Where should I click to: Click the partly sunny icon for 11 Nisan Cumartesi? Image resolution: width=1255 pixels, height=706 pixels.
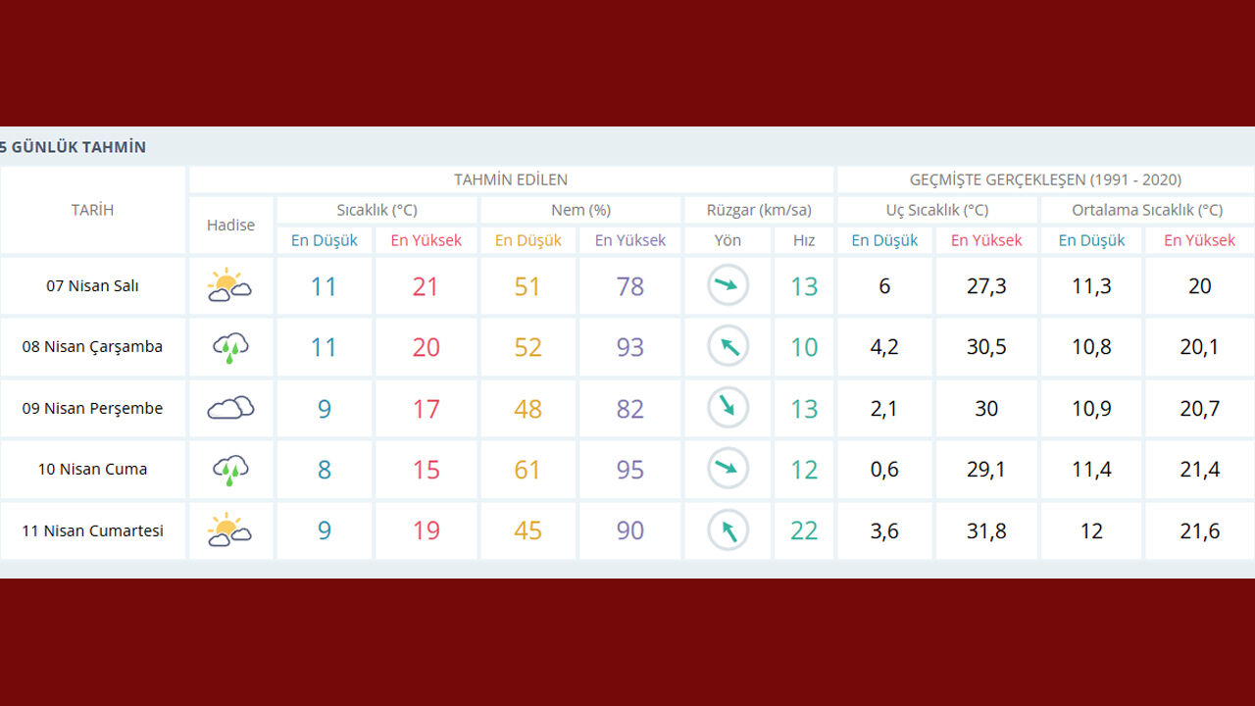pos(229,530)
